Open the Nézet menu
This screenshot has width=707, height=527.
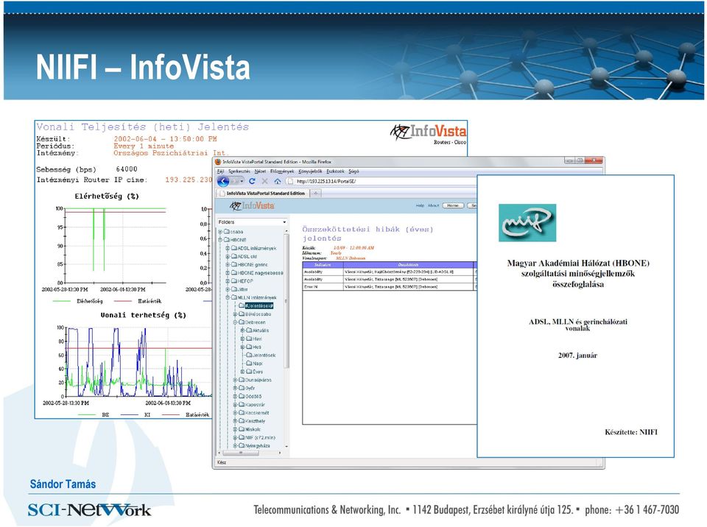click(260, 171)
